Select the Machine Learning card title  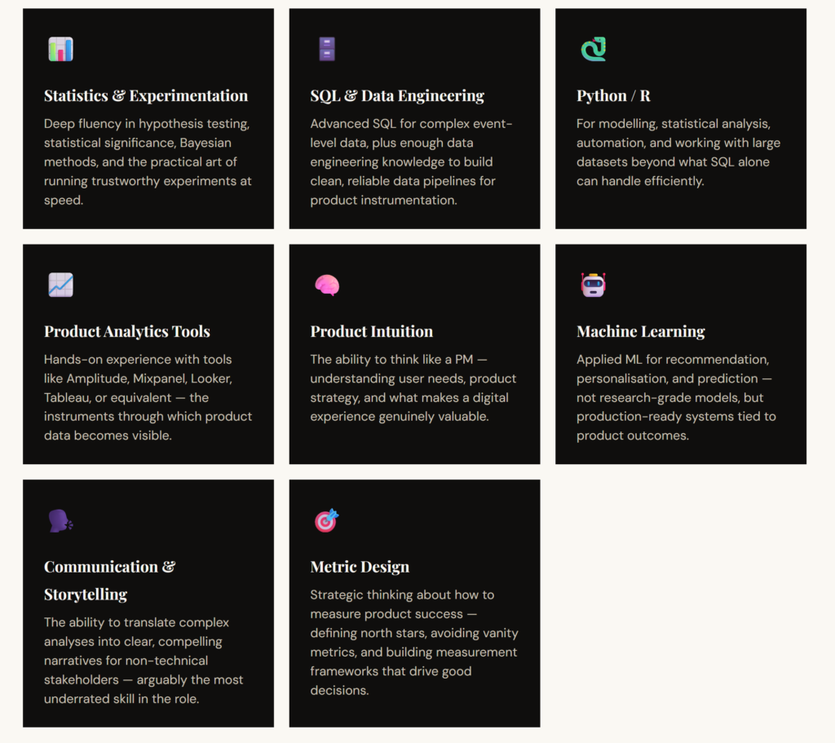pos(641,331)
